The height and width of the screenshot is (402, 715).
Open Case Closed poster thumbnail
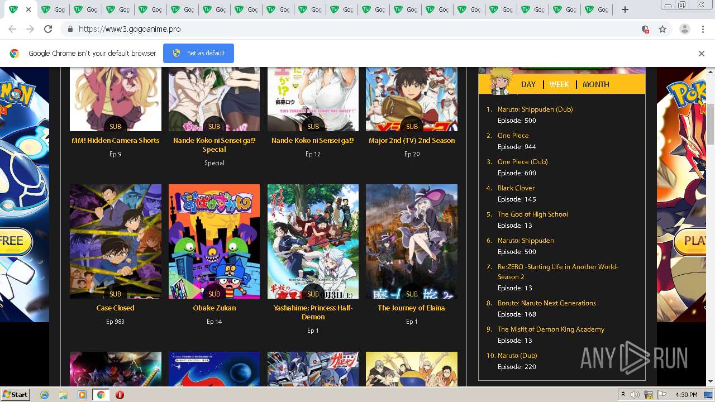click(x=116, y=241)
